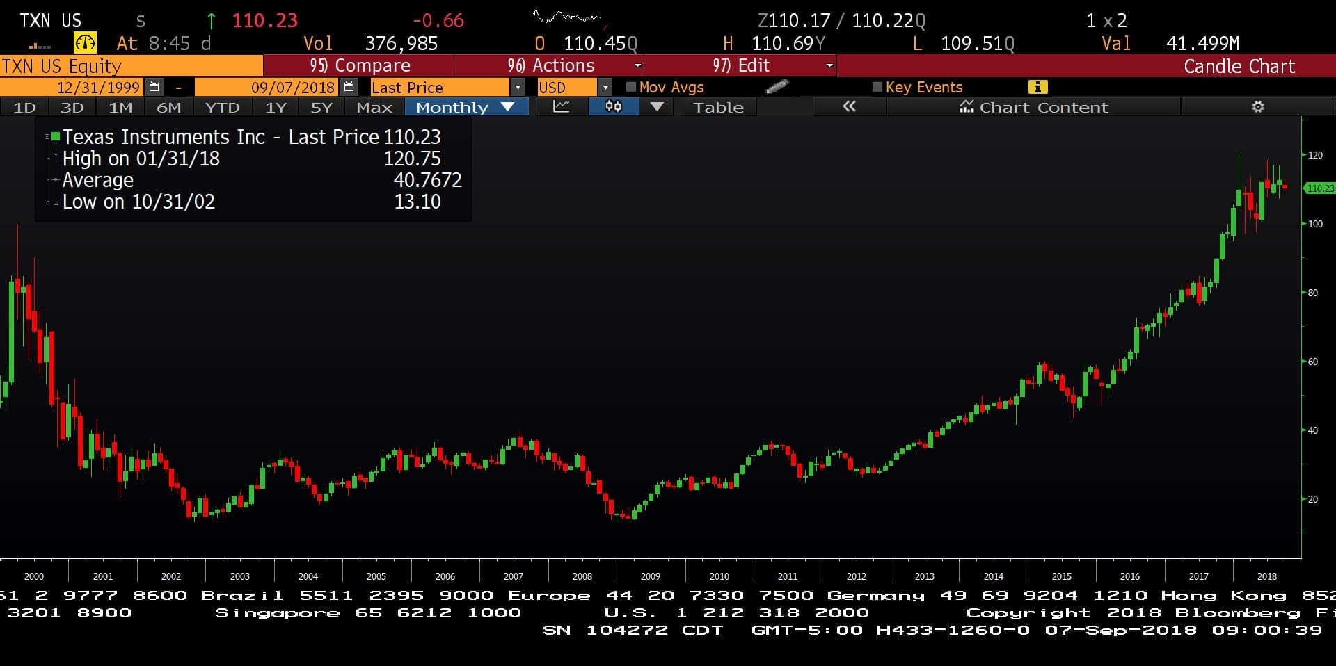Click the bid/ask quote Z110.17 / 110.22Q

841,21
